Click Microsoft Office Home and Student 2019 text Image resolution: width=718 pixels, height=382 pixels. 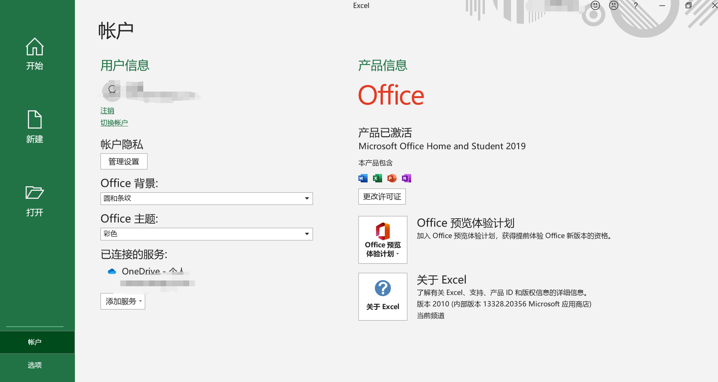coord(442,146)
